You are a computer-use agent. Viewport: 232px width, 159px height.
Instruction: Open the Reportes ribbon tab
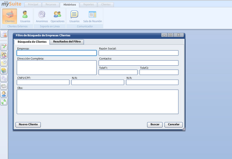[88, 5]
